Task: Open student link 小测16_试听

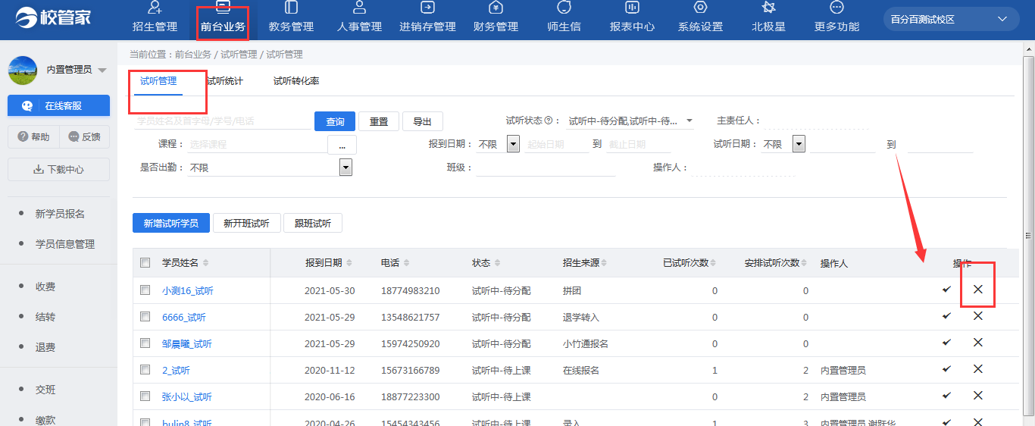Action: point(187,291)
